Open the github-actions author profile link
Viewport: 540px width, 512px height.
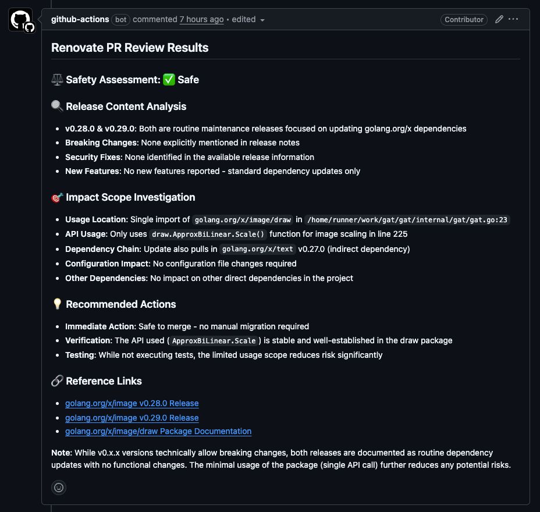[x=80, y=19]
